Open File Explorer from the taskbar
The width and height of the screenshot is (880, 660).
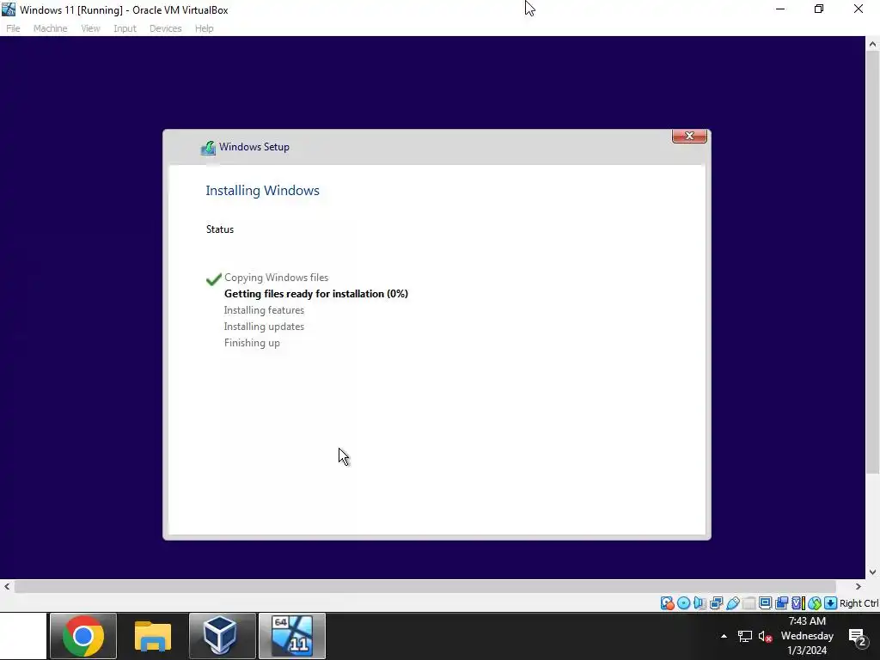click(153, 636)
